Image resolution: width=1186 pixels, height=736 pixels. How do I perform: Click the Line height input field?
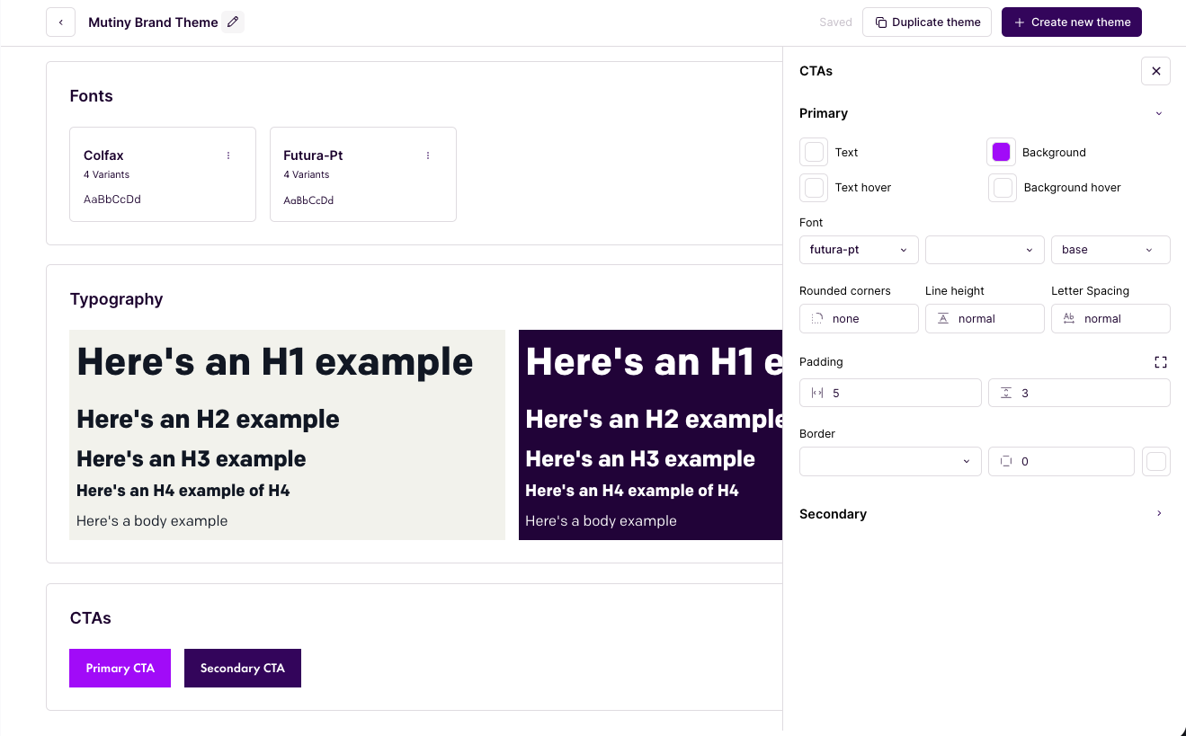[984, 319]
